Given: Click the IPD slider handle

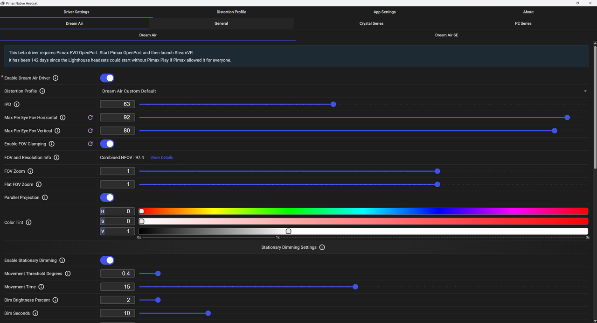Looking at the screenshot, I should coord(333,104).
